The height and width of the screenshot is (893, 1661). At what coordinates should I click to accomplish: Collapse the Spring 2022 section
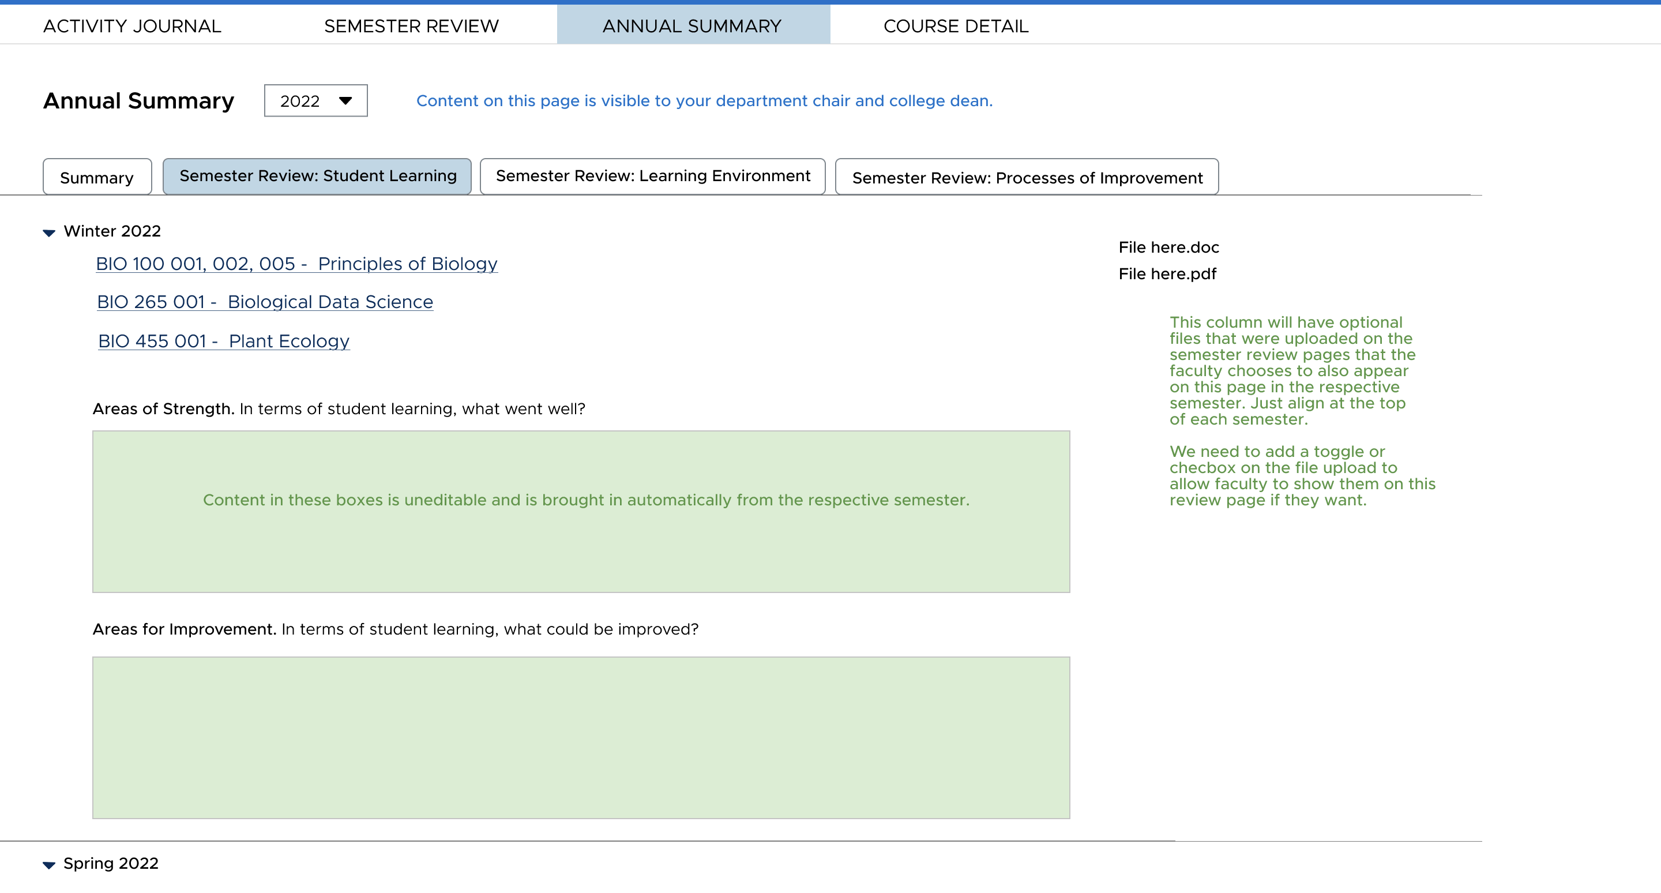pyautogui.click(x=49, y=865)
